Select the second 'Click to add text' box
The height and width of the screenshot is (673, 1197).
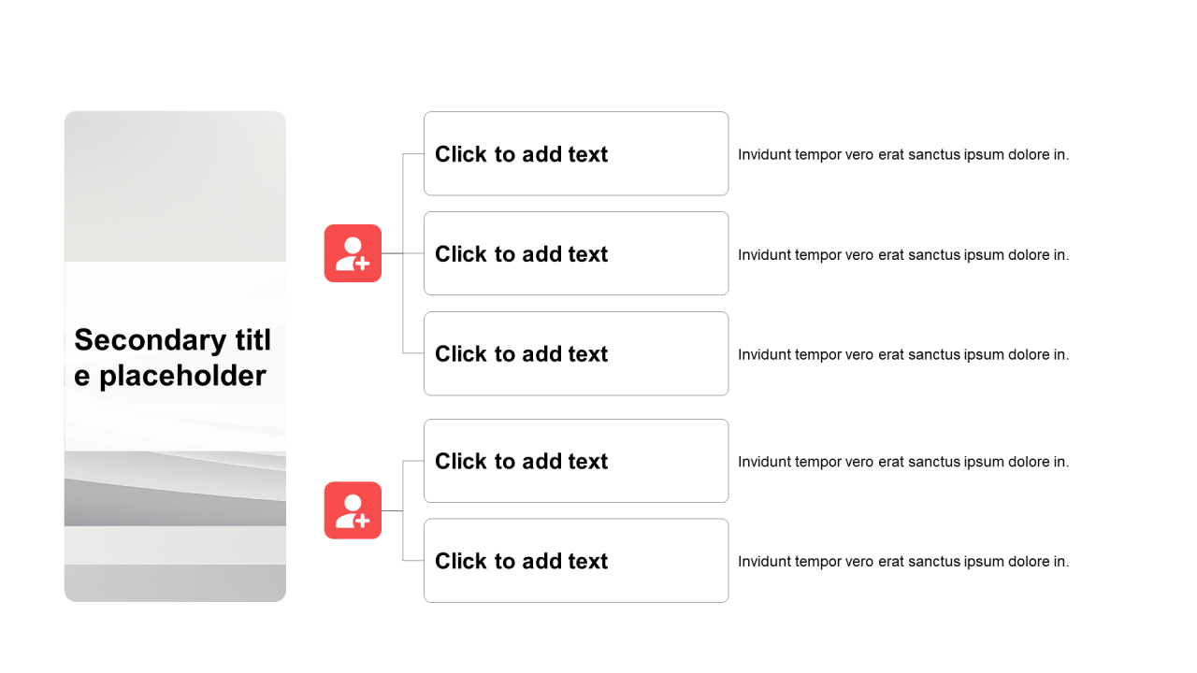[x=576, y=254]
